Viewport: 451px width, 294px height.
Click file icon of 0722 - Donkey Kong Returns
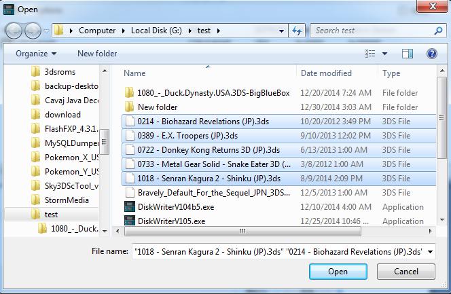pyautogui.click(x=130, y=150)
